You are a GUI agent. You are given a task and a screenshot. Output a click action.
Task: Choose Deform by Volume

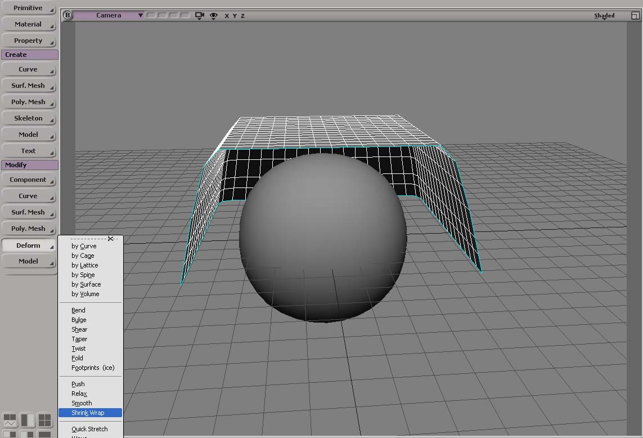[90, 294]
